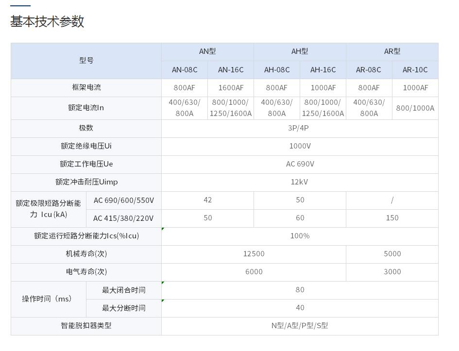Click the 1000V insulation voltage value
The width and height of the screenshot is (459, 351).
[x=300, y=146]
